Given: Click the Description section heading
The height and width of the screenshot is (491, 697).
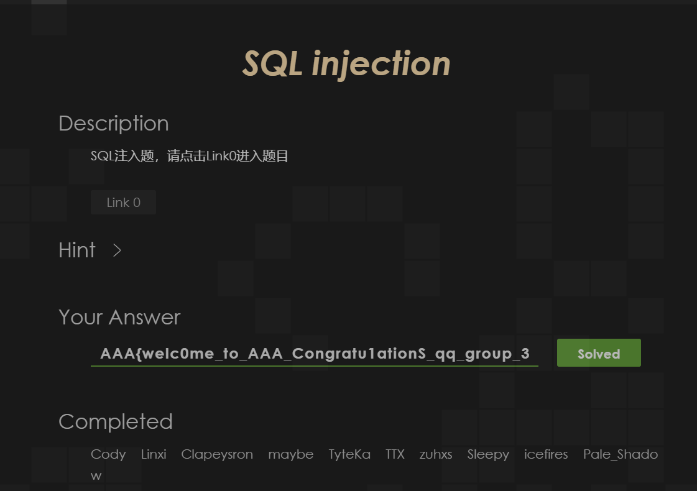Looking at the screenshot, I should tap(114, 123).
